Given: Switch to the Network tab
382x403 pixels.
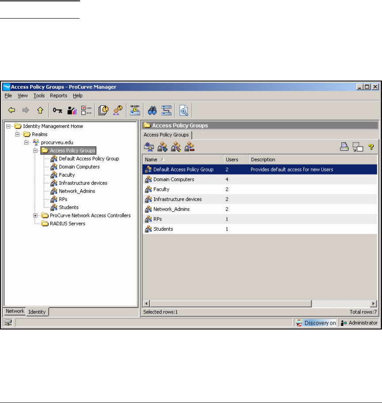Looking at the screenshot, I should coord(15,311).
